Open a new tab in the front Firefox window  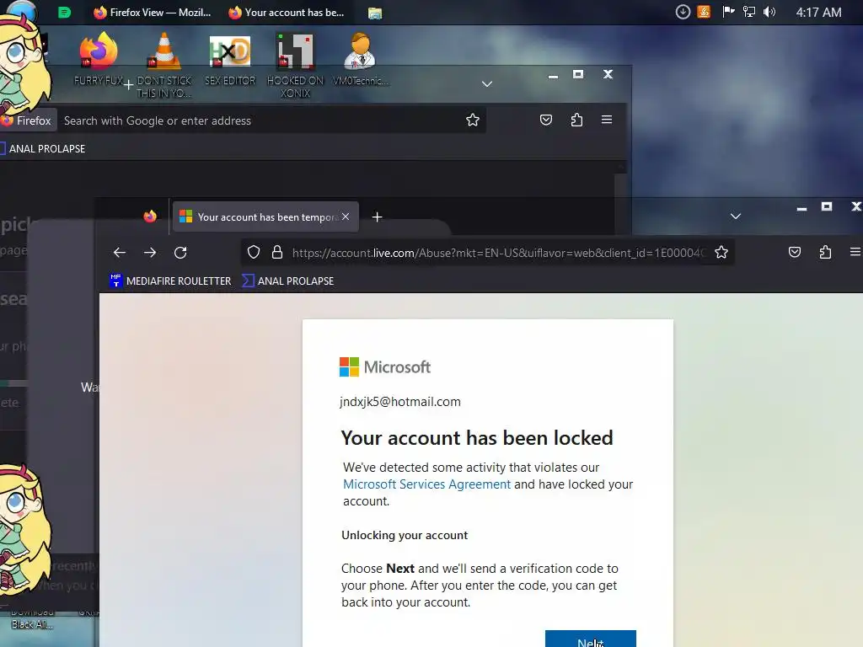pos(377,217)
